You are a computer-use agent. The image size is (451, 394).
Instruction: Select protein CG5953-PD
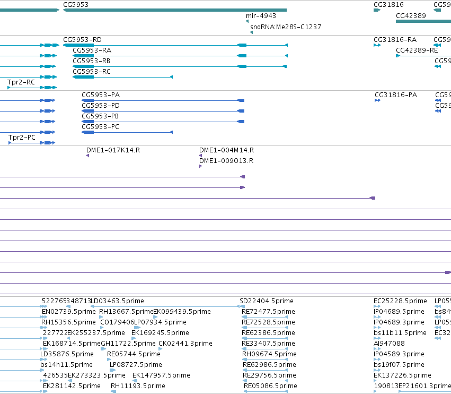pyautogui.click(x=163, y=111)
